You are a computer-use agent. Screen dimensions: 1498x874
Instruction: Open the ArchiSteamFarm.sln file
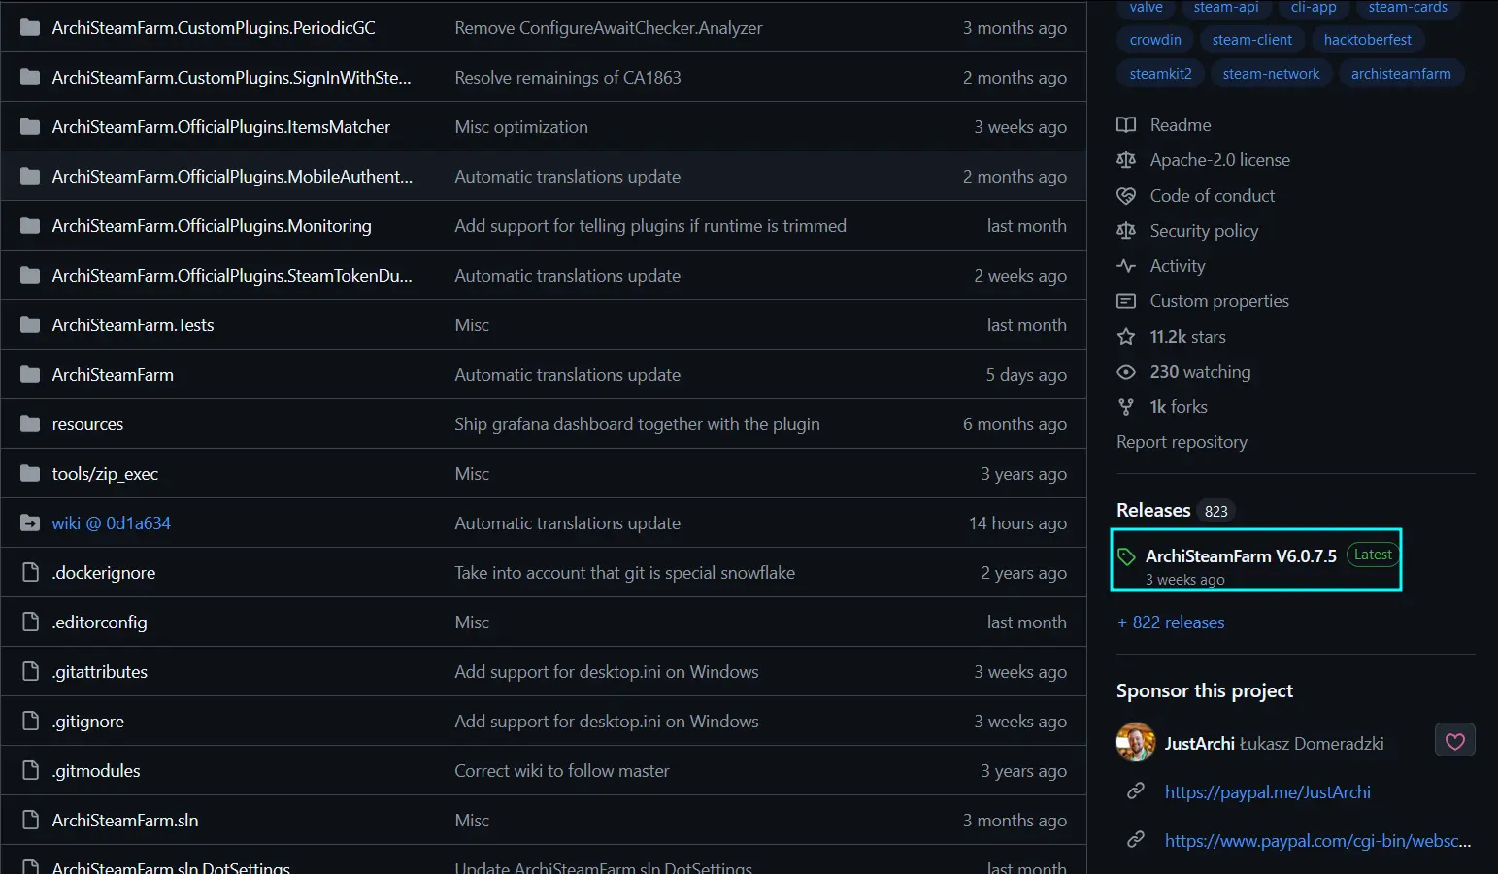point(125,821)
